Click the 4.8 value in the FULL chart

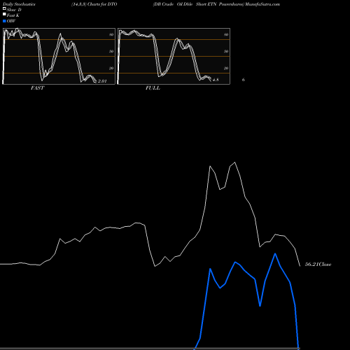point(216,80)
